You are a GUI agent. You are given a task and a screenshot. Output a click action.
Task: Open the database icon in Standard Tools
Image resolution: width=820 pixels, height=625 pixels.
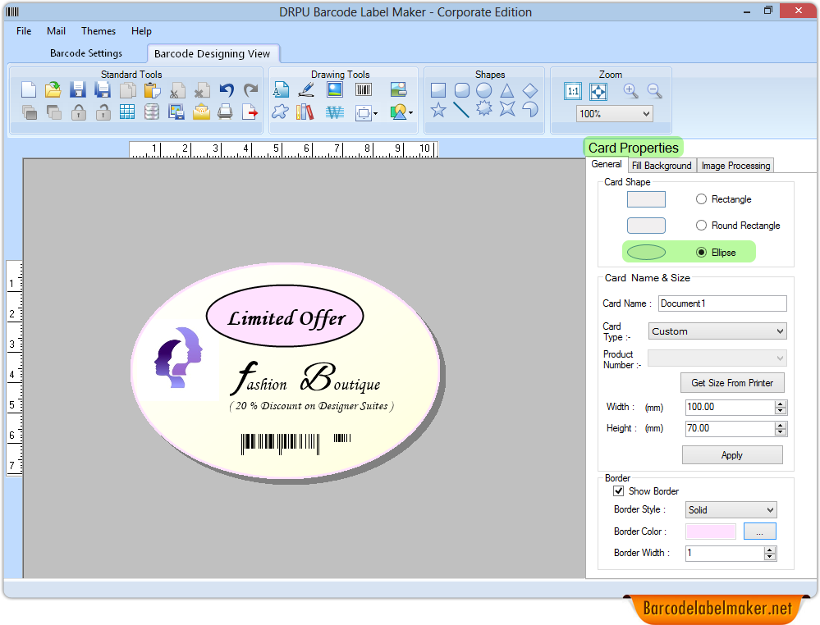152,112
